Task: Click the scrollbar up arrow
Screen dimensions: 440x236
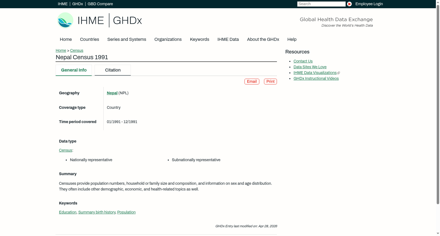Action: (438, 2)
